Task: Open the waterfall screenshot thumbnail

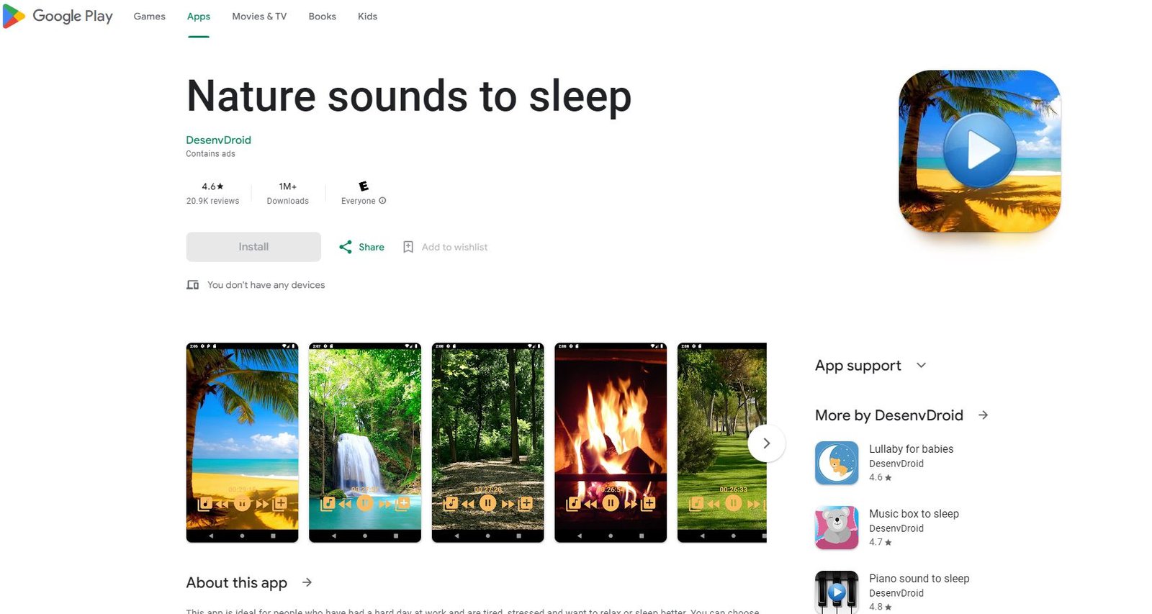Action: click(x=365, y=443)
